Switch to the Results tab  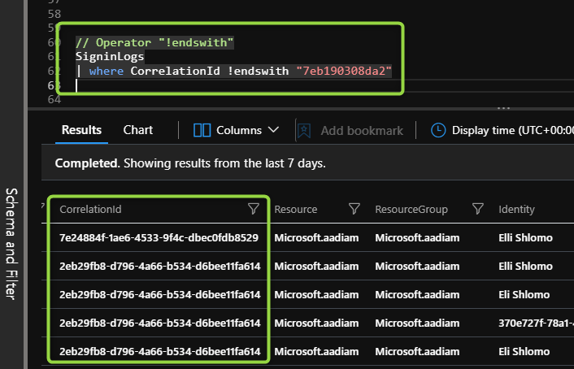point(81,130)
